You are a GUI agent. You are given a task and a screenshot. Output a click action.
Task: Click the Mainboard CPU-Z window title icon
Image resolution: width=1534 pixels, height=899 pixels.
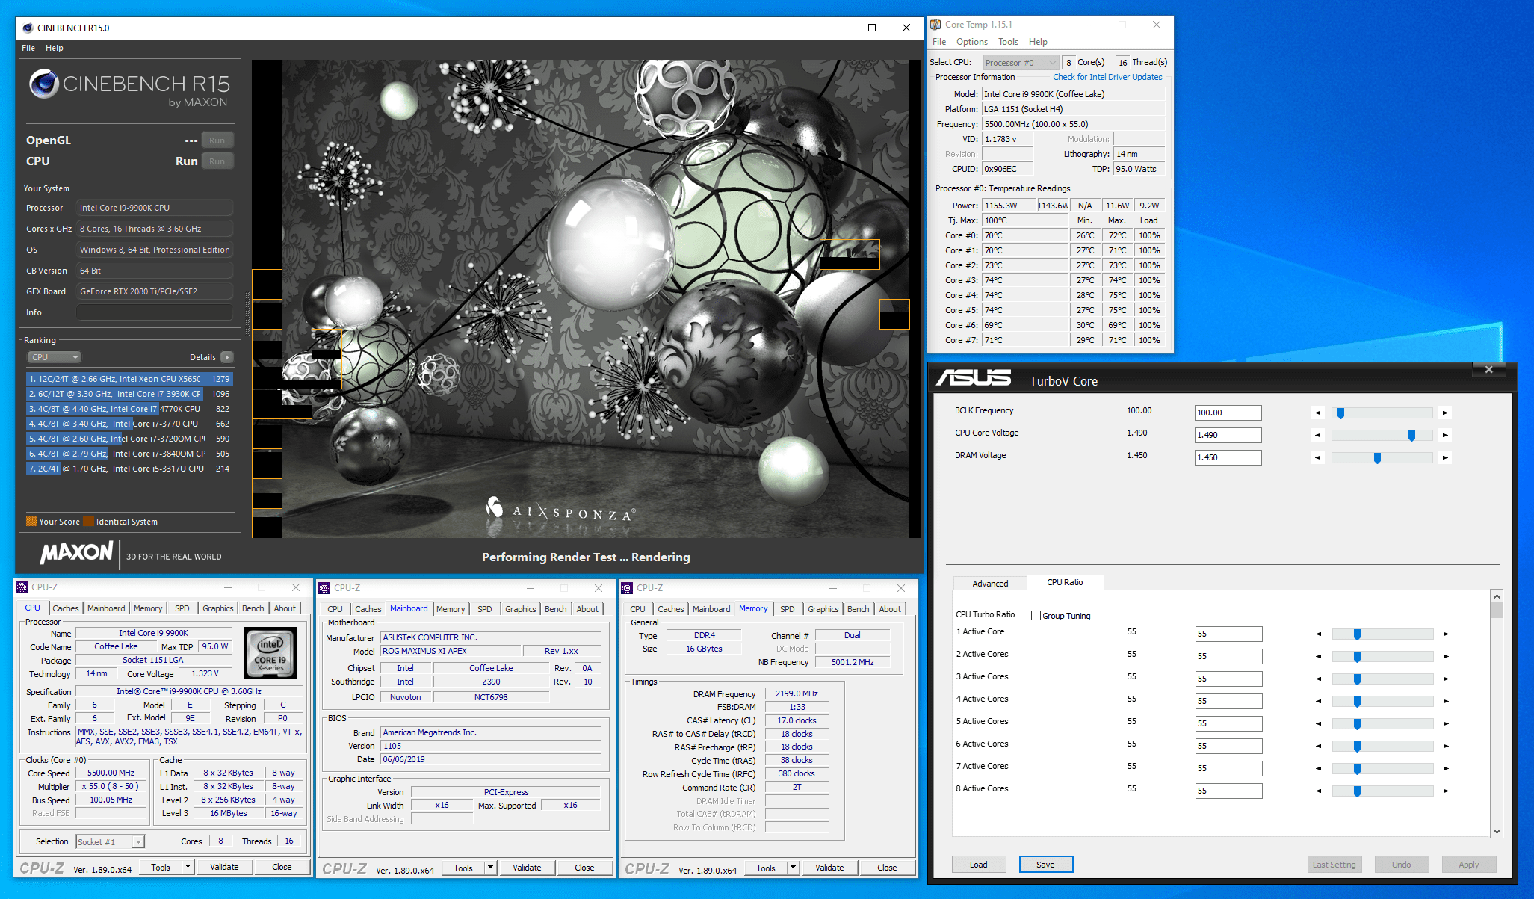coord(325,588)
